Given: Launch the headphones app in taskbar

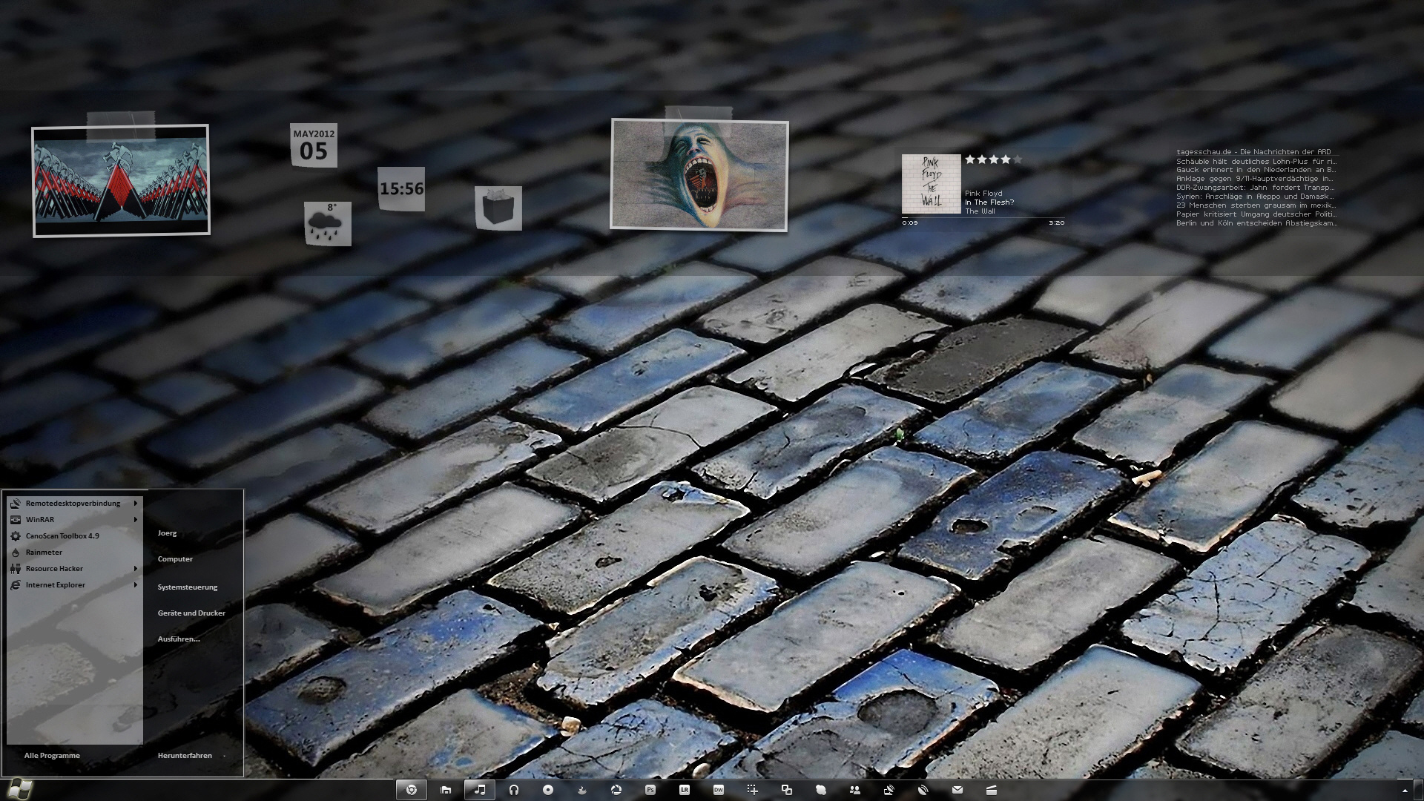Looking at the screenshot, I should point(514,790).
